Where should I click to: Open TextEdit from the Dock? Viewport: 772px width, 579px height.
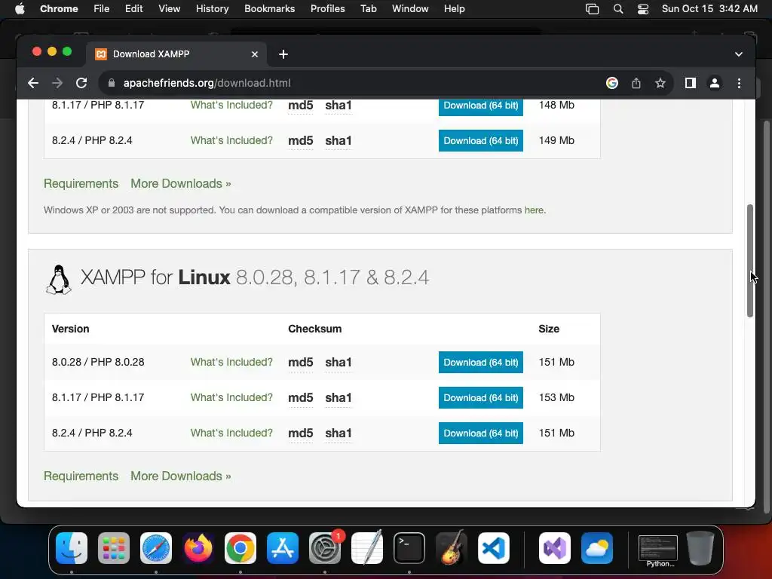[367, 548]
